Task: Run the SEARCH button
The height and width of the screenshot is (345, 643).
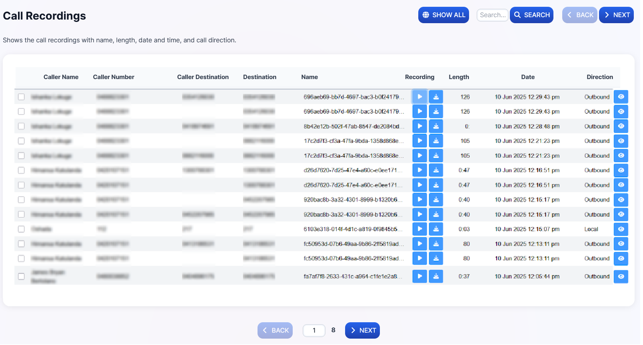Action: click(531, 15)
